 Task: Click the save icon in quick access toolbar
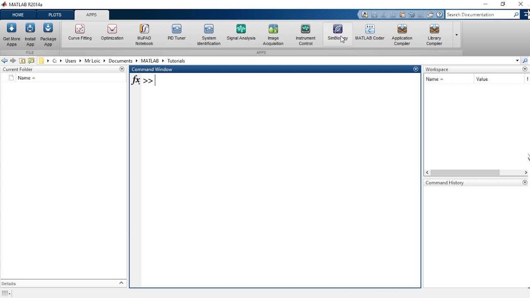point(374,14)
